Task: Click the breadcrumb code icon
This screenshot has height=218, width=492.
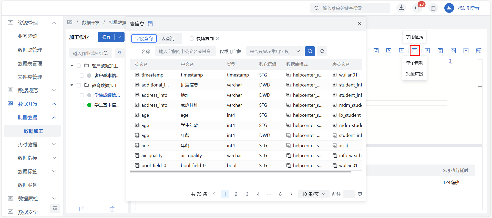Action: [x=70, y=22]
